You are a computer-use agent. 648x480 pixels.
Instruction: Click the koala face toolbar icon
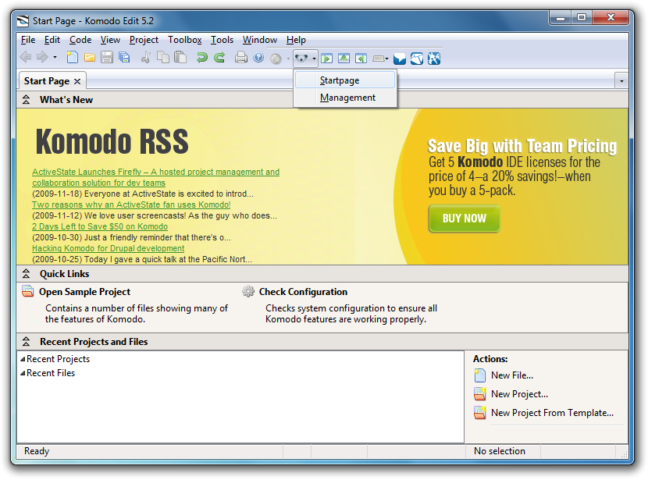click(301, 59)
